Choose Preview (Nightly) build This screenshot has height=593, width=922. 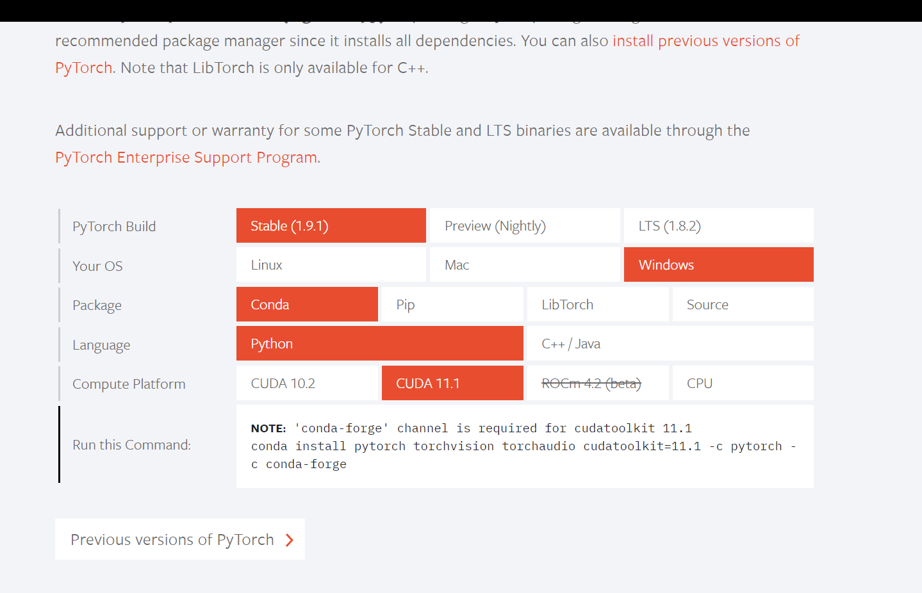(x=525, y=225)
